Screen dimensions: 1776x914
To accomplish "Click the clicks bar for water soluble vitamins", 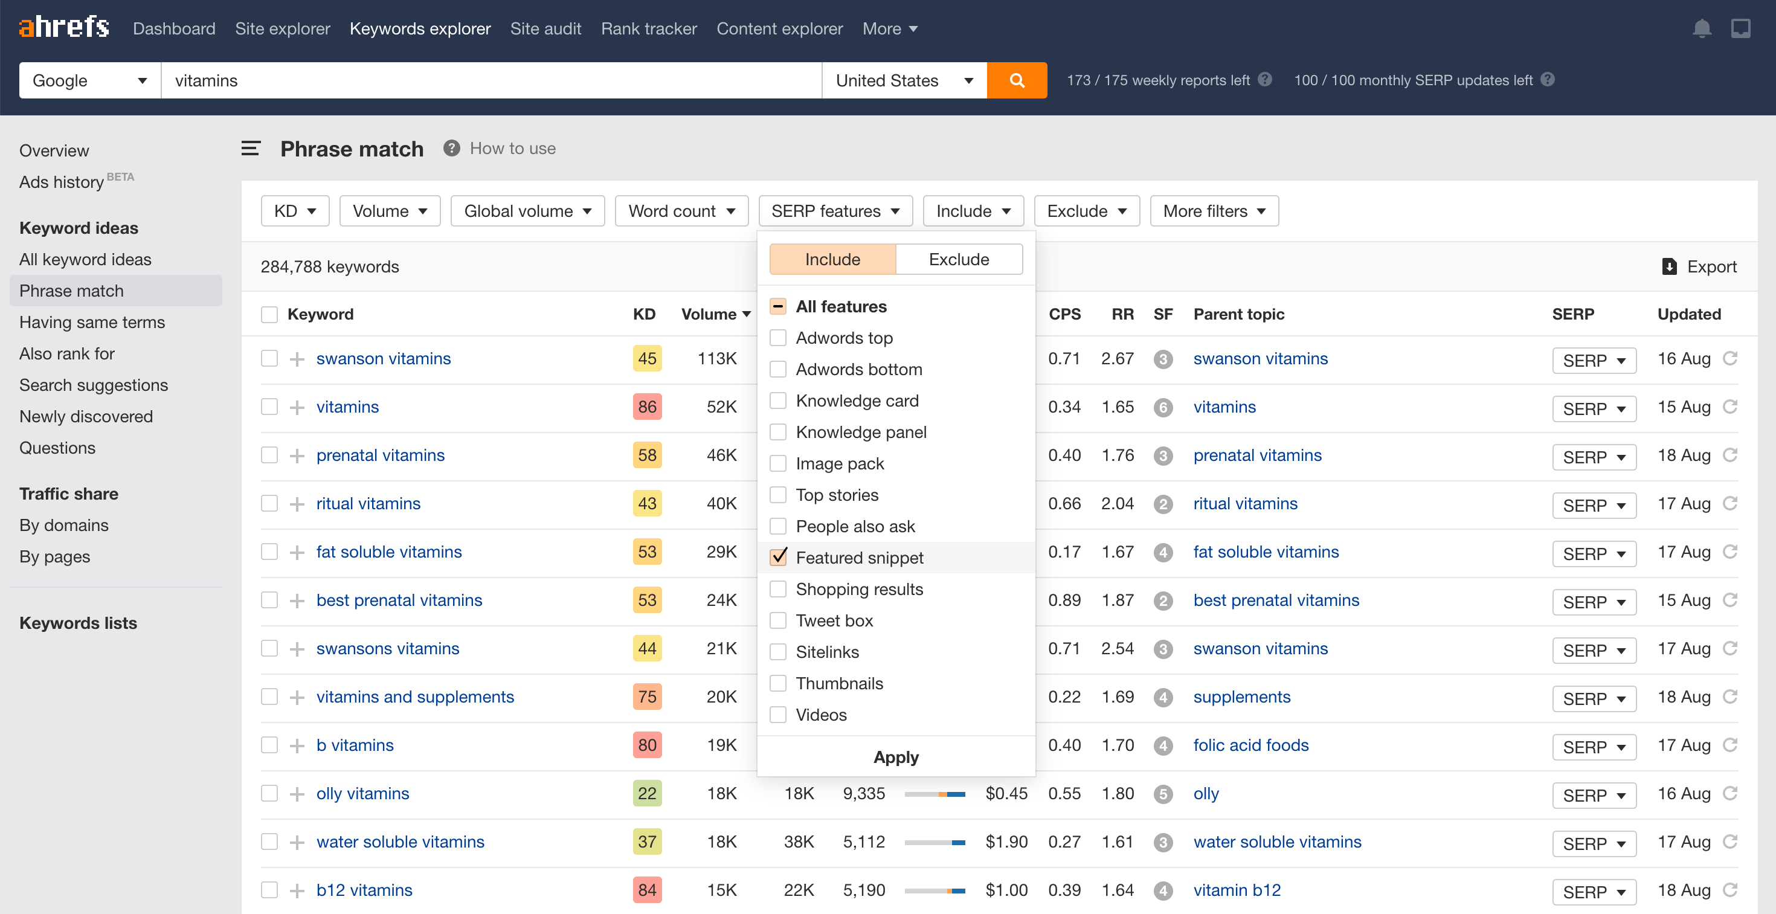I will tap(934, 842).
